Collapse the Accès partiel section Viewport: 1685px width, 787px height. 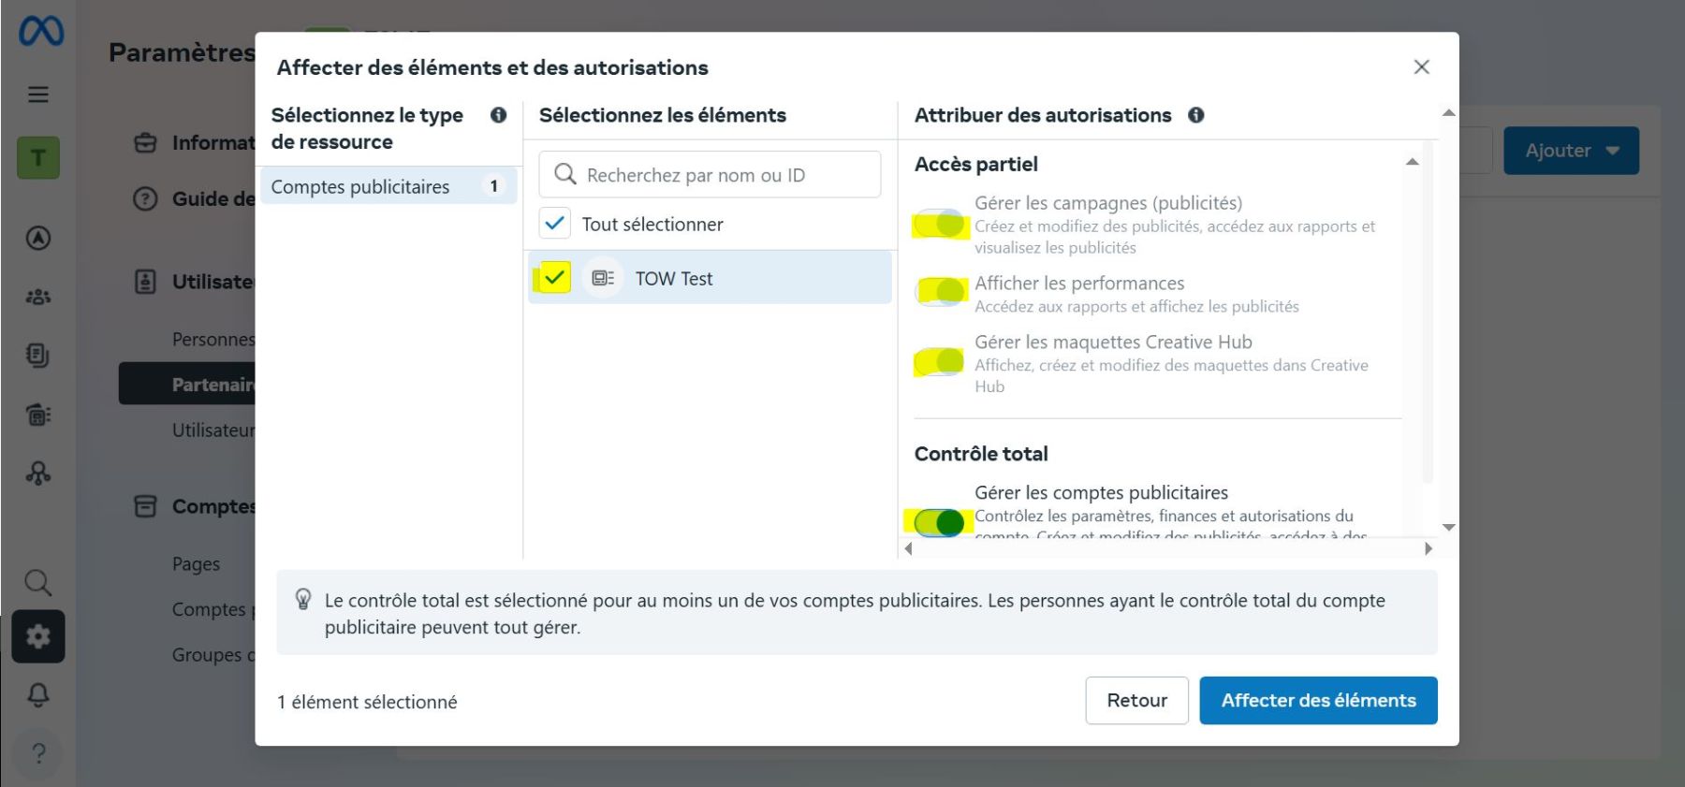tap(1412, 163)
